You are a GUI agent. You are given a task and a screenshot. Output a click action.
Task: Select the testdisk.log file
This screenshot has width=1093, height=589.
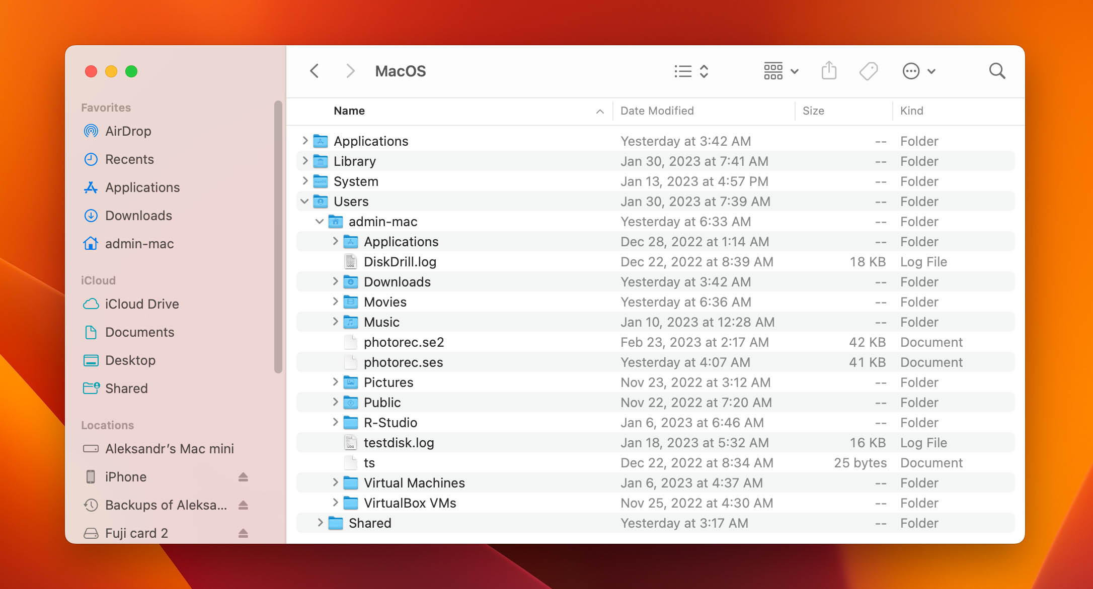pyautogui.click(x=655, y=443)
